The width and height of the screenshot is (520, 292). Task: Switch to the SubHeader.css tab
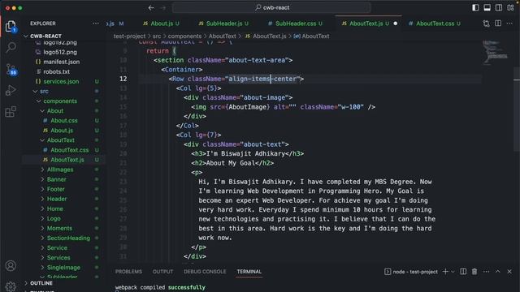pyautogui.click(x=295, y=24)
